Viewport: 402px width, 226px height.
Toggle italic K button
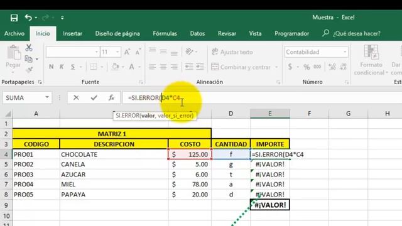(x=62, y=67)
